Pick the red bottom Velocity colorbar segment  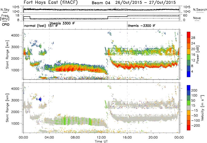click(189, 128)
